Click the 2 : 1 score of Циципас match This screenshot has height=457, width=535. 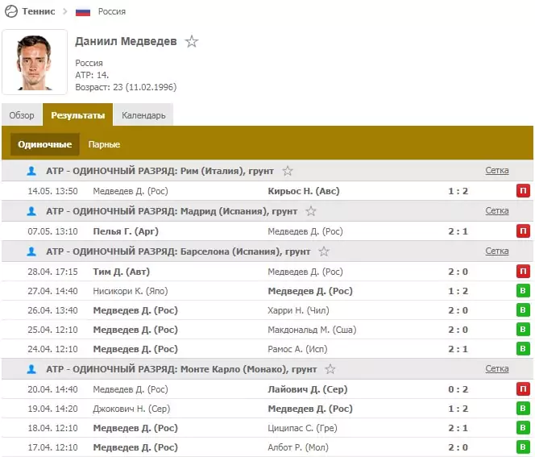458,428
